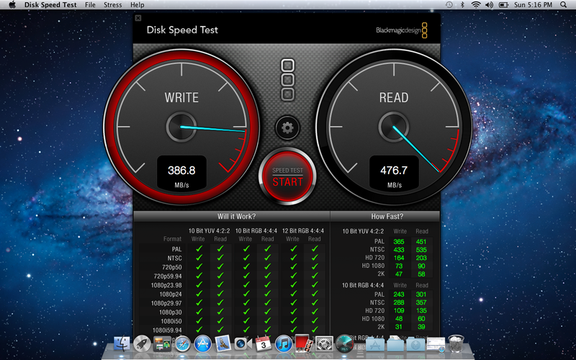Click the Bluetooth menu bar icon
Screen dimensions: 576x360
point(462,5)
